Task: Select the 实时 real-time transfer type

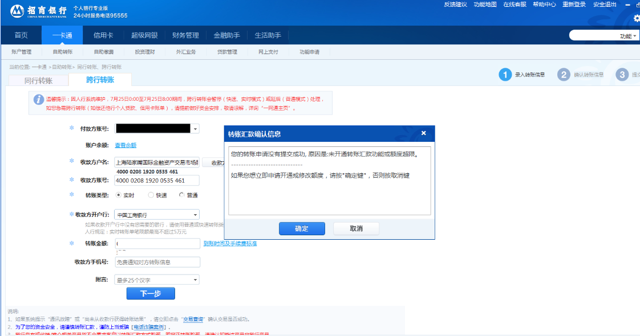Action: click(x=119, y=195)
